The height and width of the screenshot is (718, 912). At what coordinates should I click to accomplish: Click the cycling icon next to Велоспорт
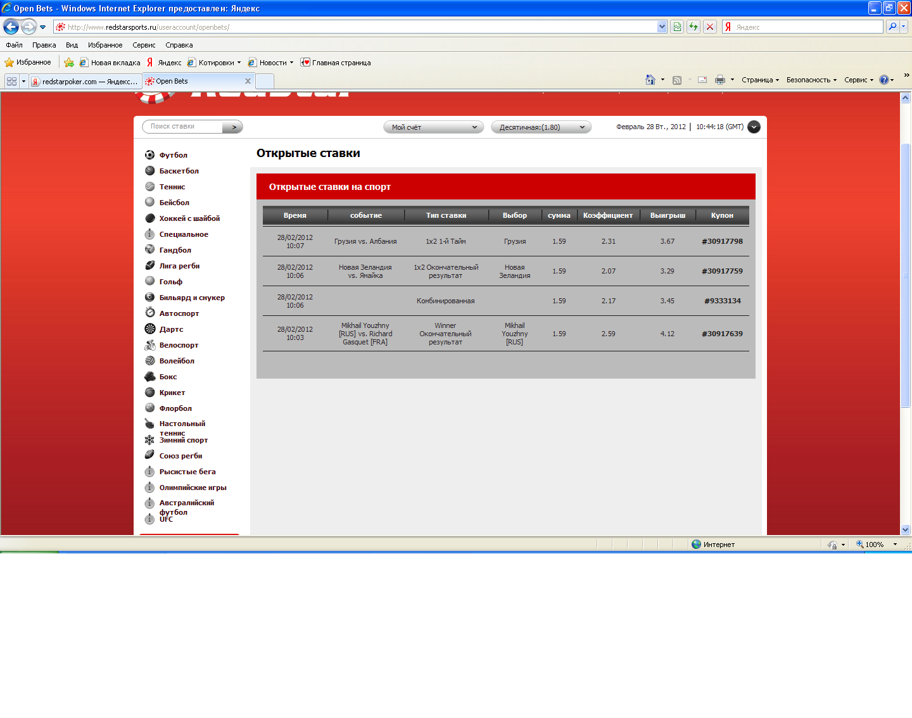[x=149, y=345]
